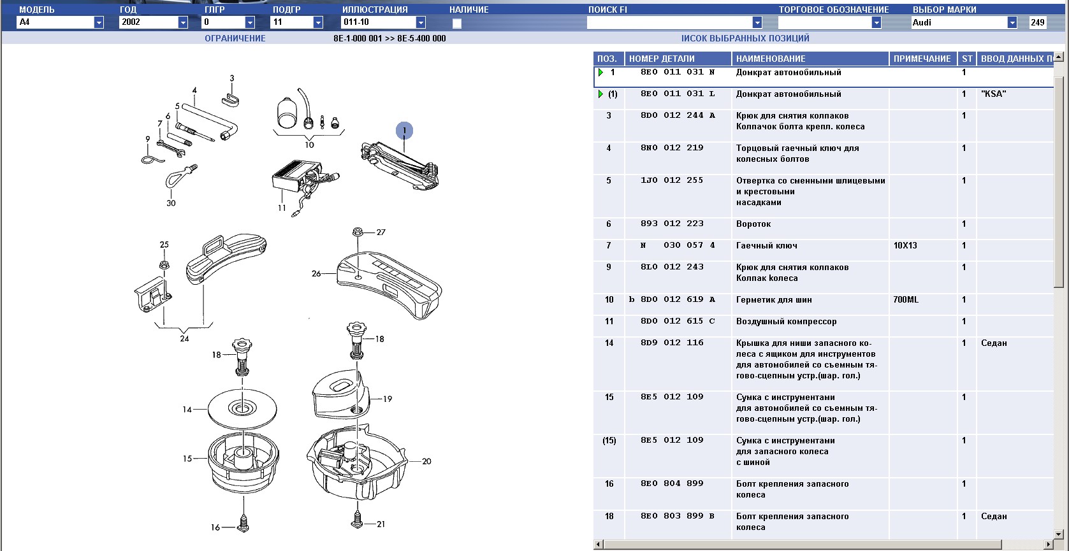Expand the Иллюстрация dropdown showing 011-10
The image size is (1069, 551).
[x=420, y=22]
